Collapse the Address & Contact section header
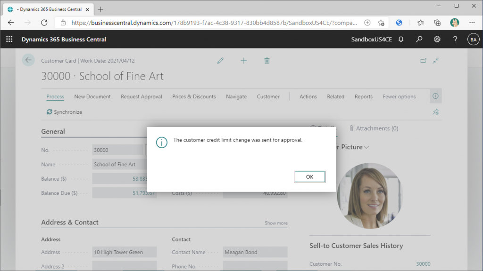Screen dimensions: 483x271 pos(70,222)
